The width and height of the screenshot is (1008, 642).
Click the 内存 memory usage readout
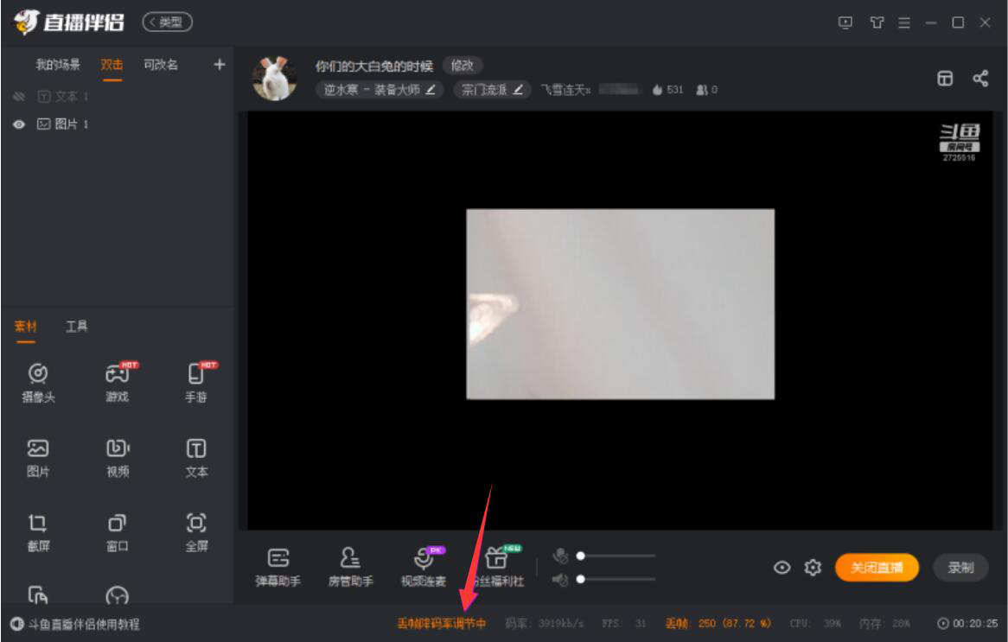[x=884, y=623]
